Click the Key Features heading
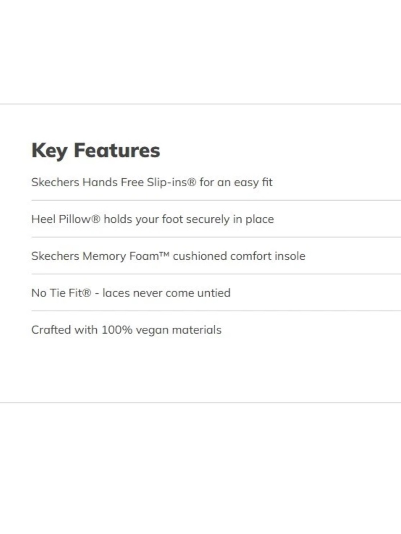This screenshot has height=534, width=401. point(95,151)
